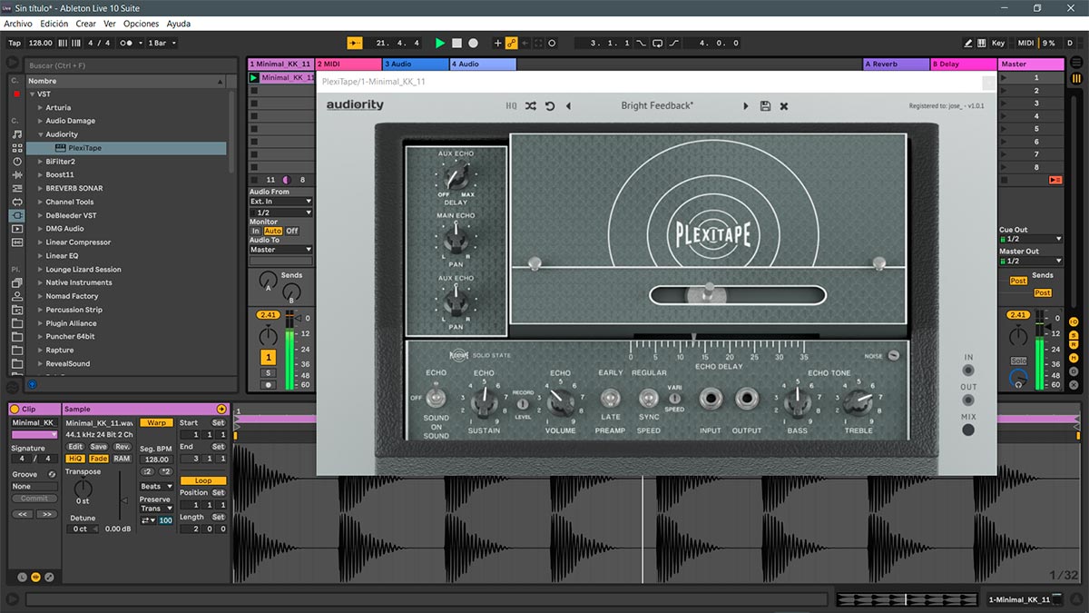The image size is (1089, 613).
Task: Toggle track 1 activator button
Action: [x=269, y=358]
